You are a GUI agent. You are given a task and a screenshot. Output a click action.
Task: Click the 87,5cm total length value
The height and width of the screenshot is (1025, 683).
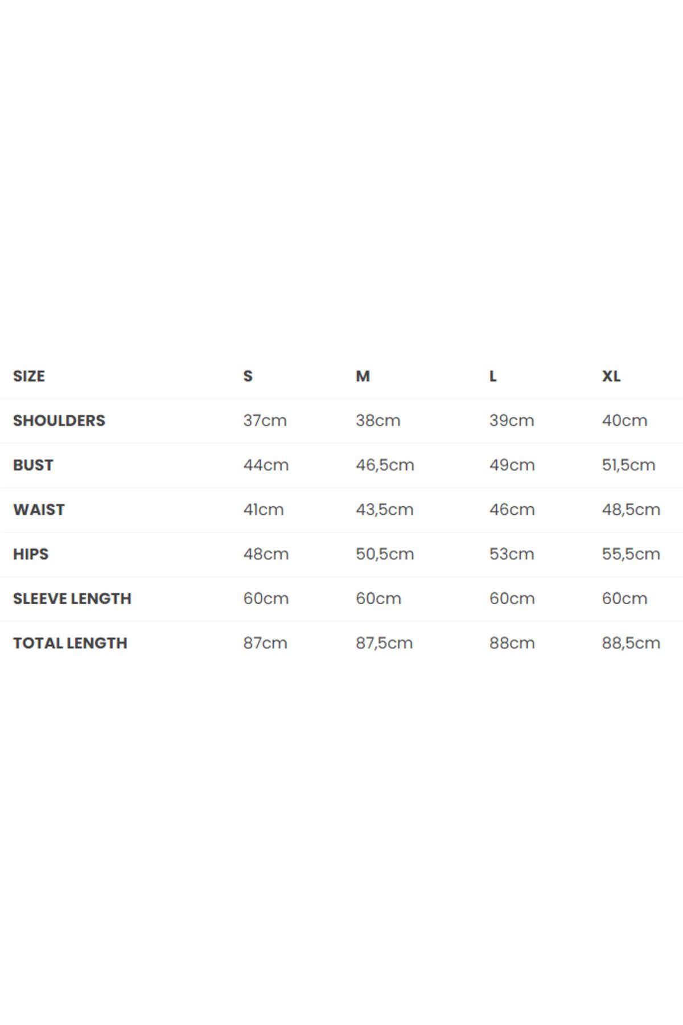point(384,643)
